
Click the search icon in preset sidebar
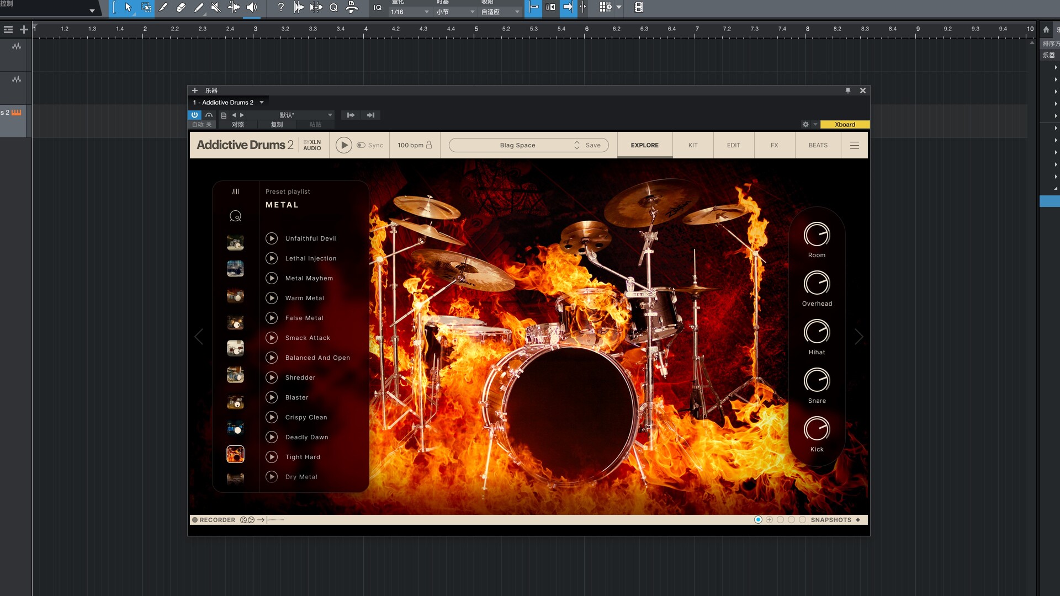click(235, 216)
